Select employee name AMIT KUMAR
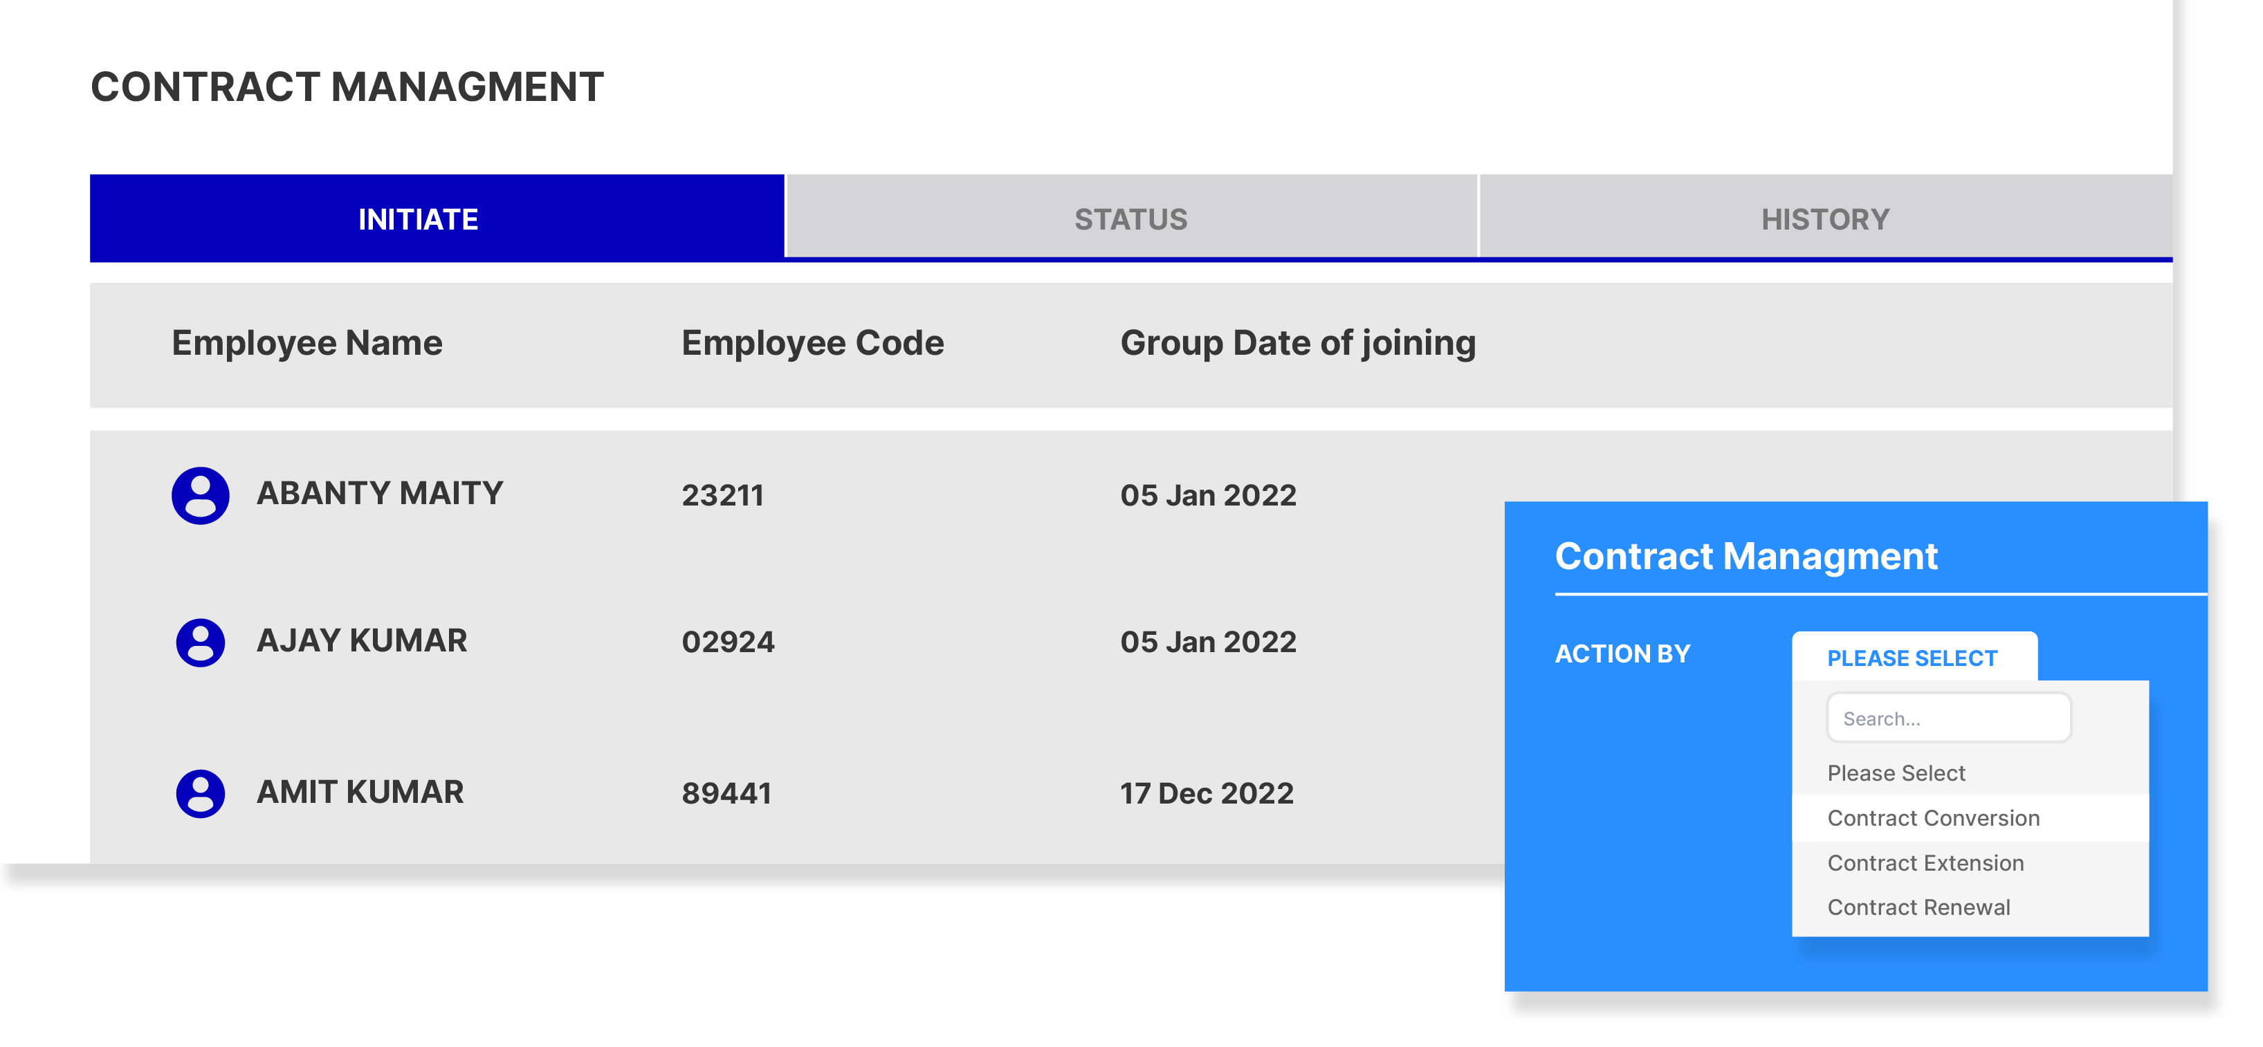 [x=359, y=793]
